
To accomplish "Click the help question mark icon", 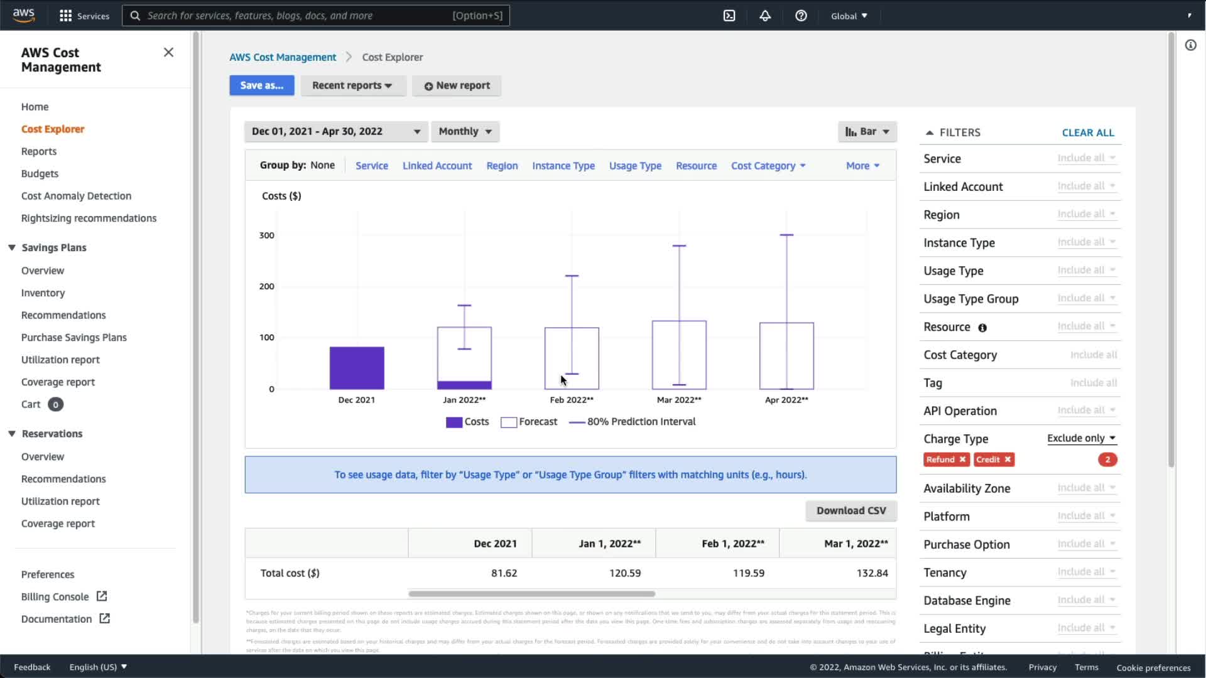I will (x=801, y=16).
